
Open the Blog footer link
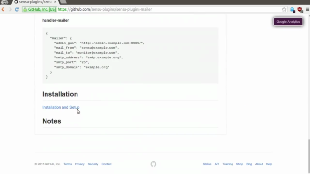(249, 164)
